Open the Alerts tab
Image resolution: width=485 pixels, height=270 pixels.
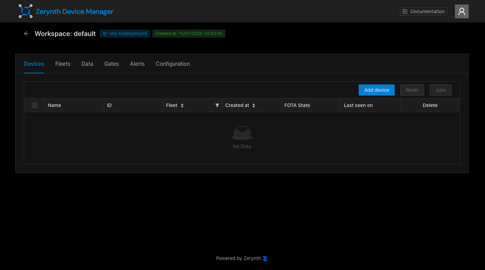[137, 64]
